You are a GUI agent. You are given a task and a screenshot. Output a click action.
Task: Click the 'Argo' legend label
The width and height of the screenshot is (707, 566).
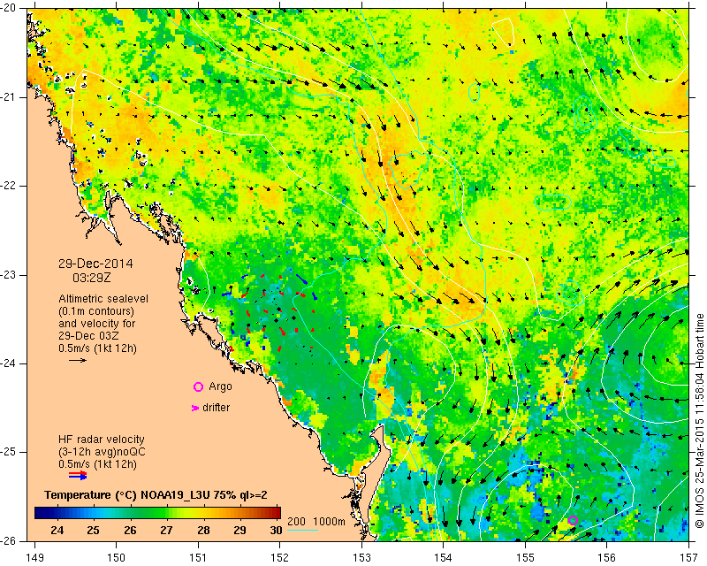pos(220,386)
